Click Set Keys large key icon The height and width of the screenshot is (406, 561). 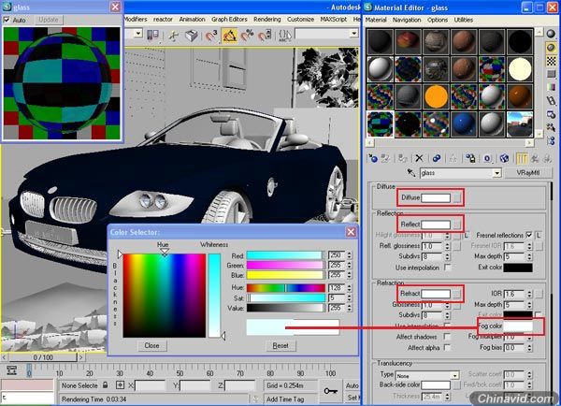pos(330,391)
